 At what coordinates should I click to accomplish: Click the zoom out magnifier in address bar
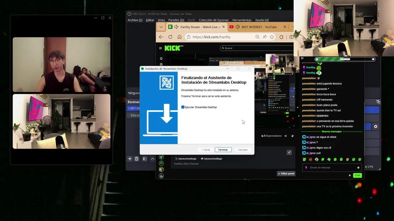point(257,37)
